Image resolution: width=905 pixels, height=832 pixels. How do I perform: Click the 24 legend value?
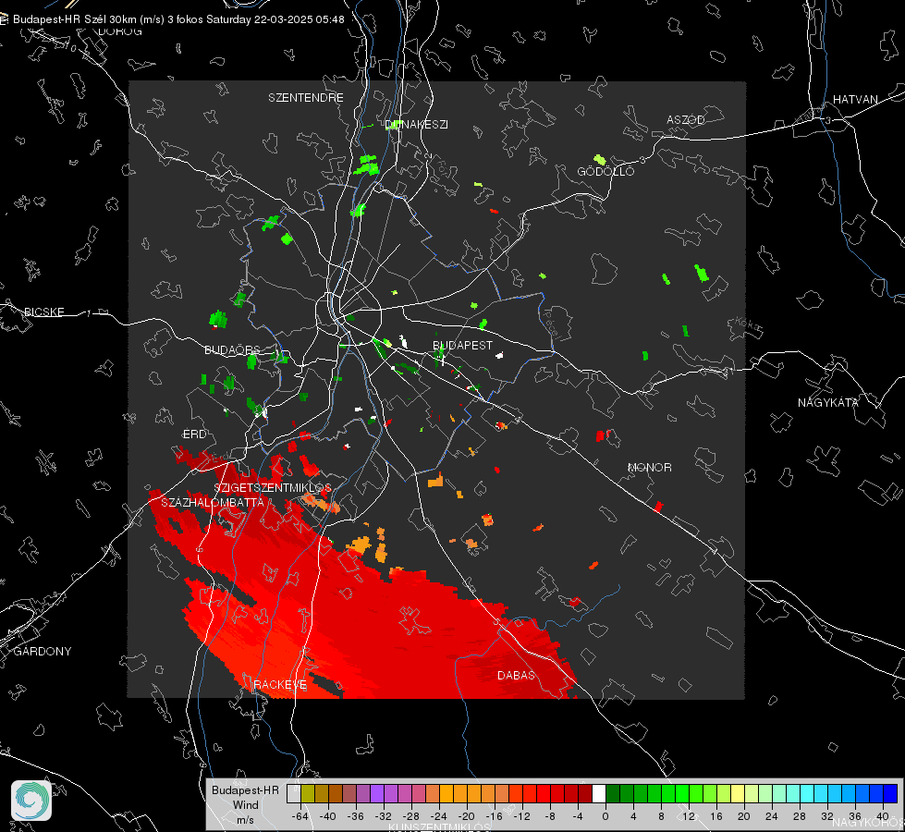[x=772, y=816]
